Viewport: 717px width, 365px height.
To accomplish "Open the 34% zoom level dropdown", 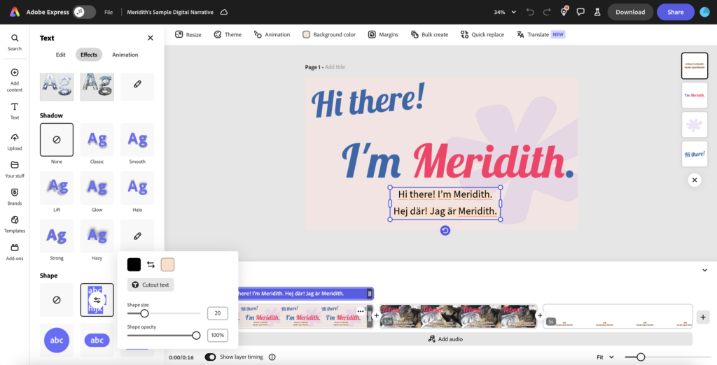I will (x=505, y=12).
